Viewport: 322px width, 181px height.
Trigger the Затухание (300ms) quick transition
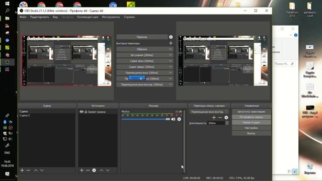(142, 55)
